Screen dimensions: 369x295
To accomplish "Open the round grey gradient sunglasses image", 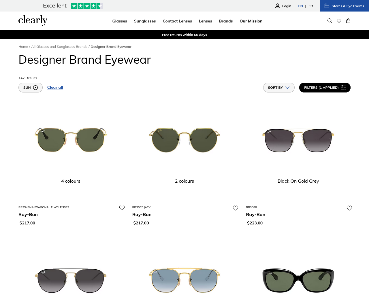I will (71, 280).
